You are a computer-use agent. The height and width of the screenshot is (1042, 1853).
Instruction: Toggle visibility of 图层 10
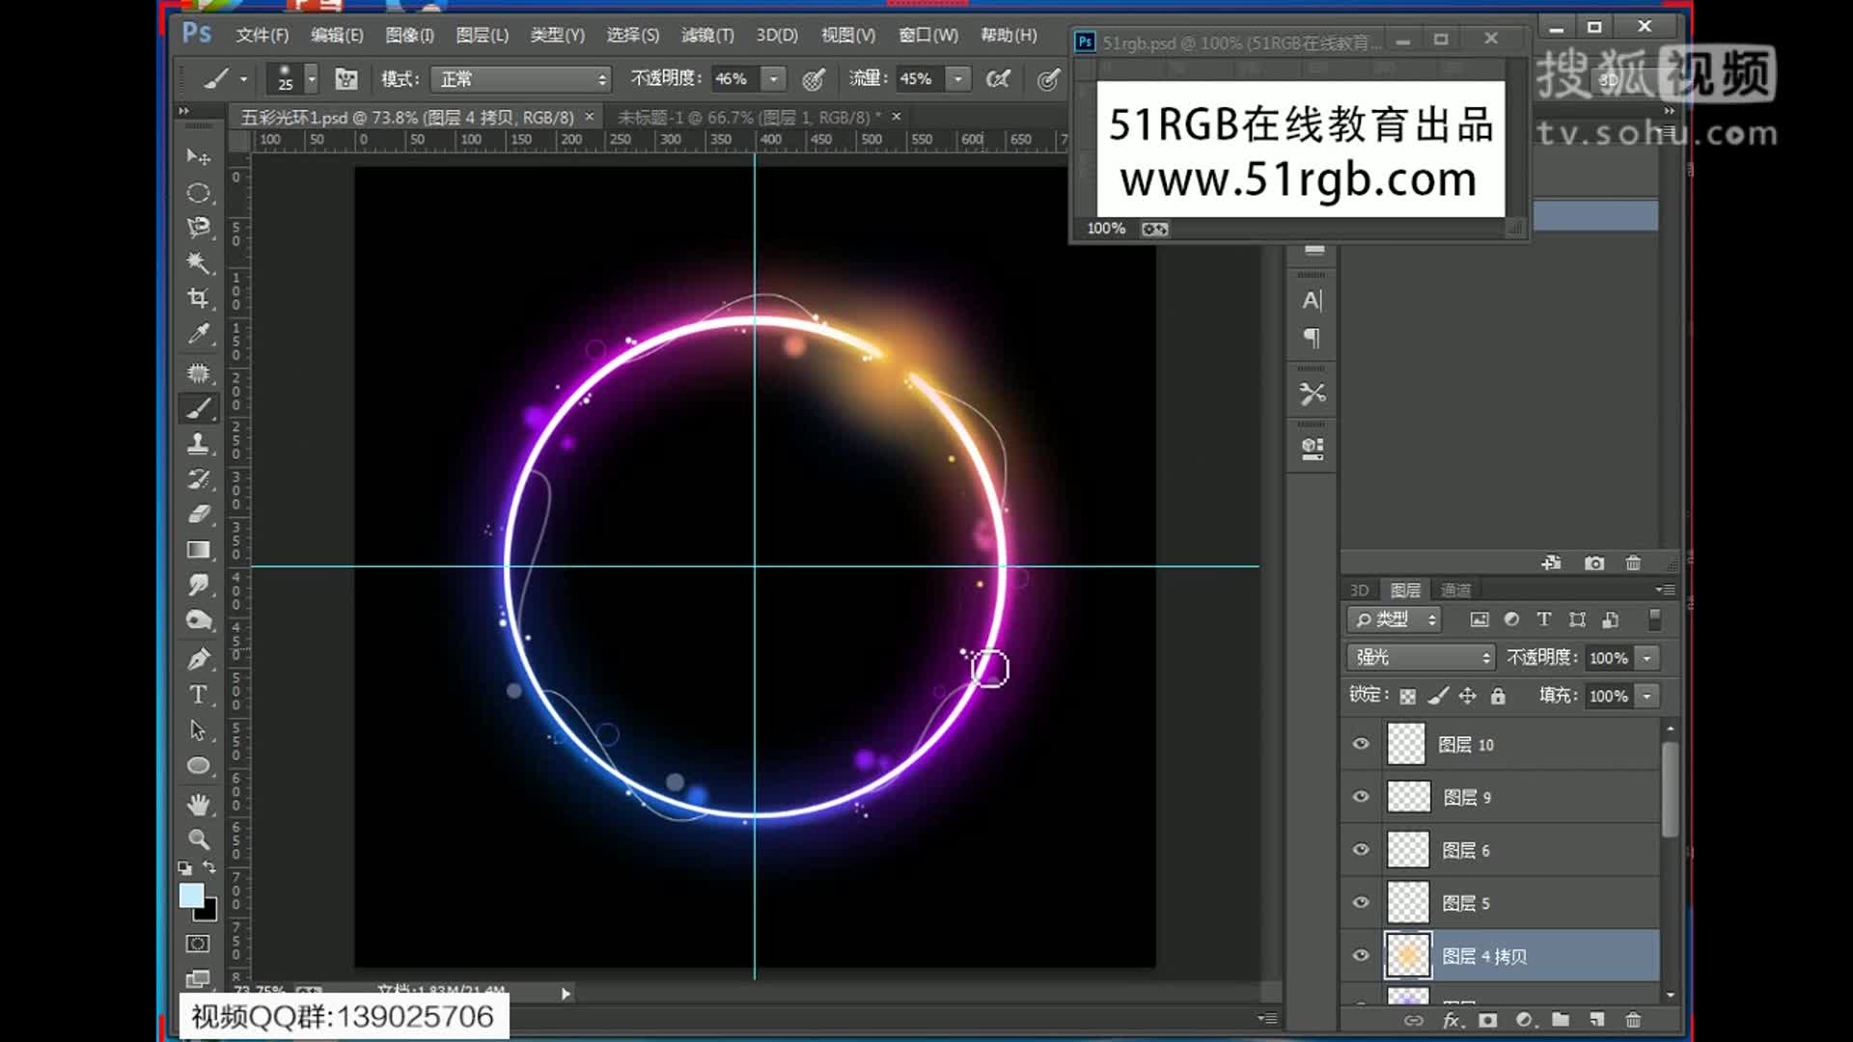[x=1361, y=743]
